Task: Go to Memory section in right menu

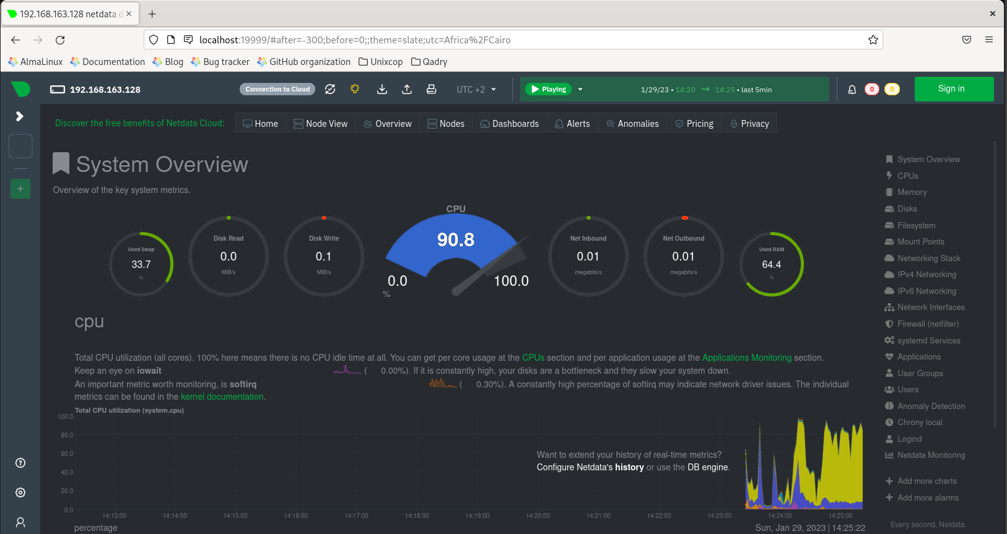Action: click(x=906, y=192)
